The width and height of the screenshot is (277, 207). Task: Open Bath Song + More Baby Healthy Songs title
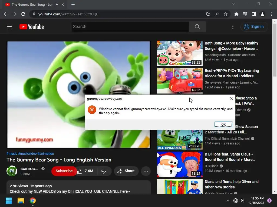(x=232, y=46)
